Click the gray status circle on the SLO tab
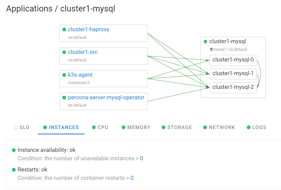 pyautogui.click(x=16, y=127)
